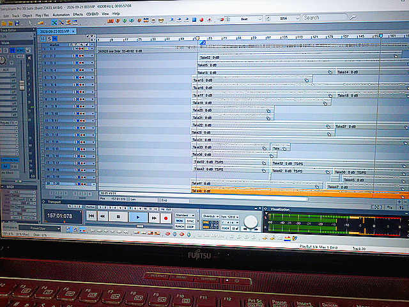Click the volume fader in Track Editor
The height and width of the screenshot is (307, 409).
(x=22, y=85)
